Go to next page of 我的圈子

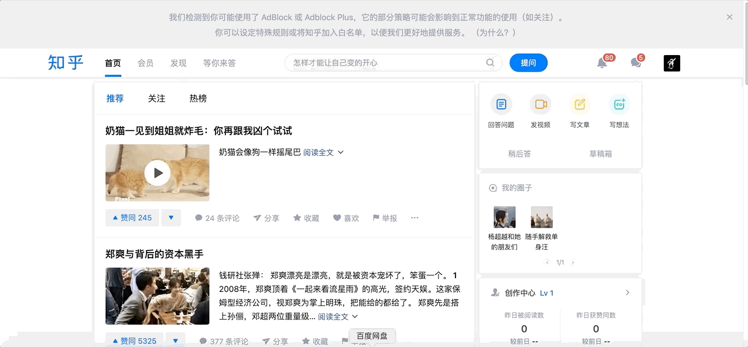(572, 262)
